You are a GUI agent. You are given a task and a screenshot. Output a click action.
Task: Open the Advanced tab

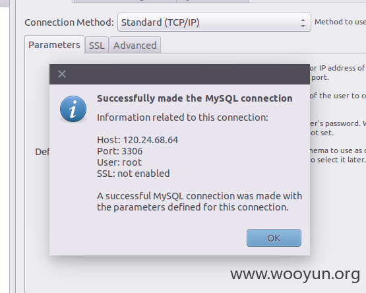pyautogui.click(x=135, y=46)
